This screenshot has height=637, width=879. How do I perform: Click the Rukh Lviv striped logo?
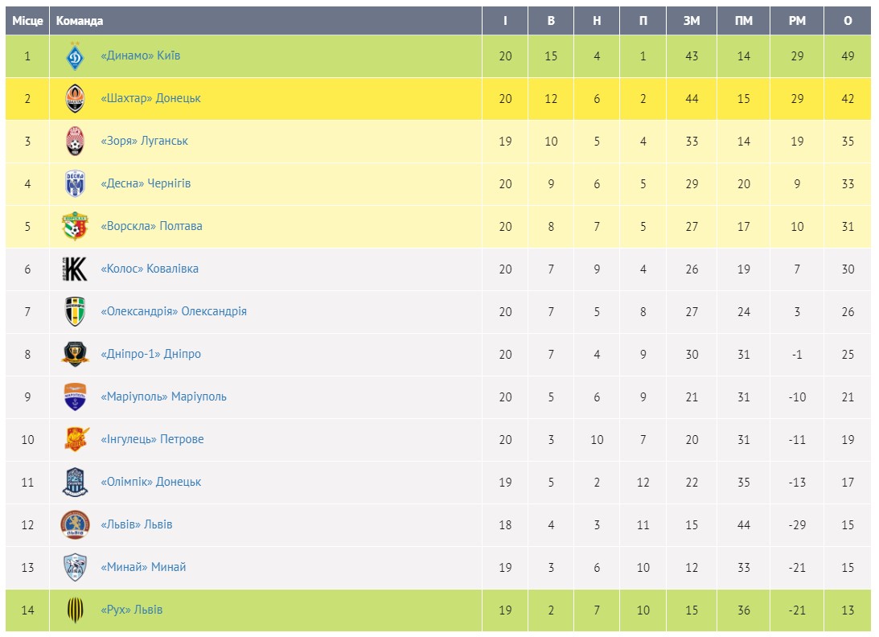[x=75, y=610]
